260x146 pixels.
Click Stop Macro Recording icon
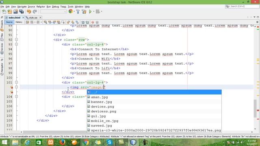point(97,22)
